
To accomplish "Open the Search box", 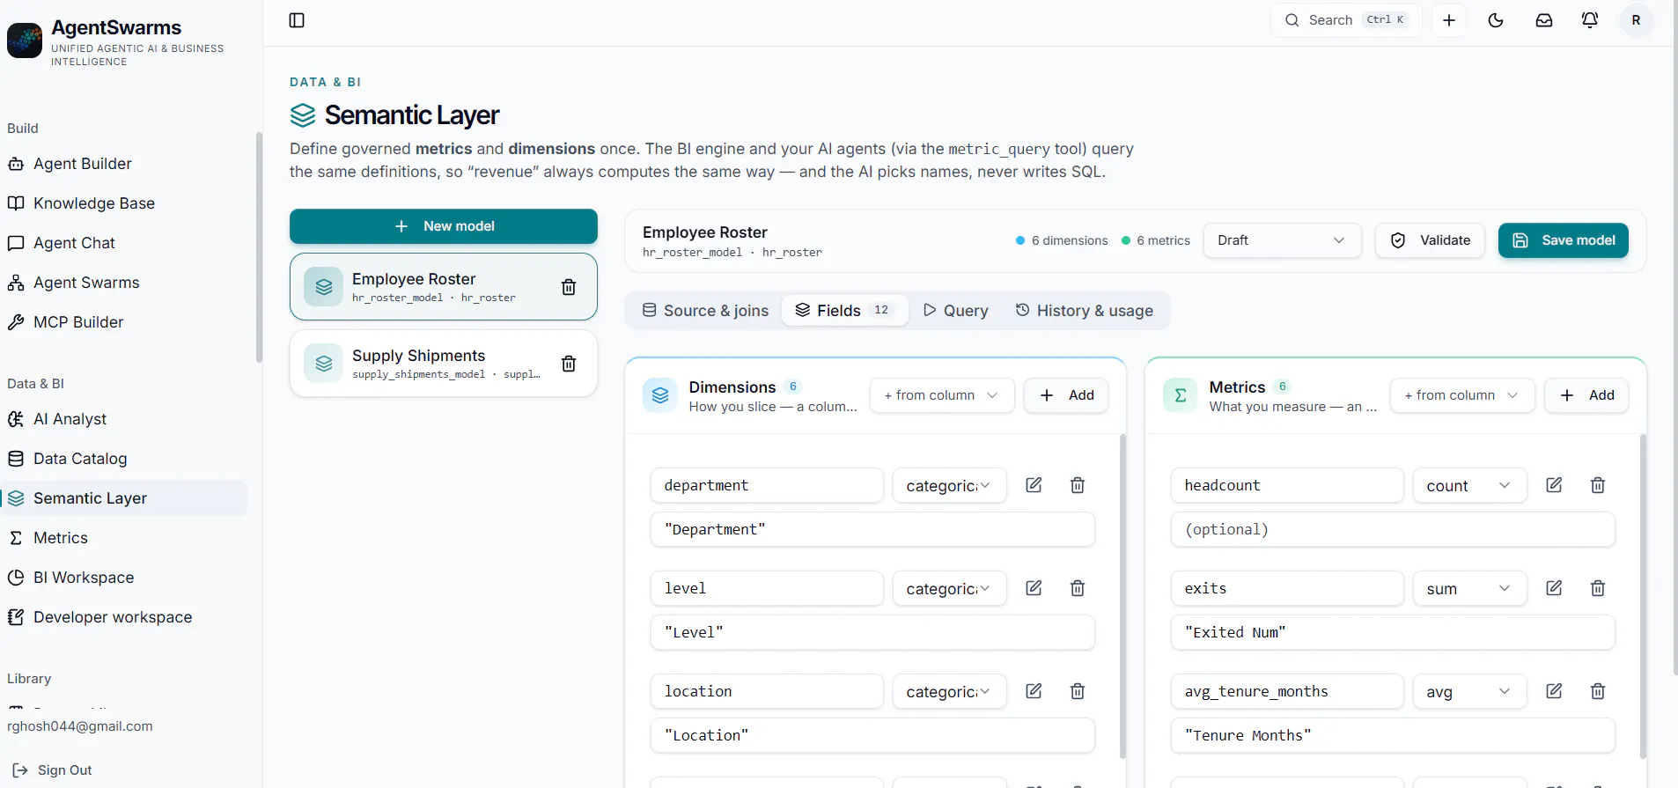I will [1346, 20].
